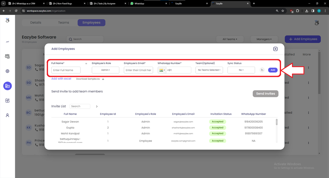
Task: Select the organization building icon in sidebar
Action: [x=7, y=86]
